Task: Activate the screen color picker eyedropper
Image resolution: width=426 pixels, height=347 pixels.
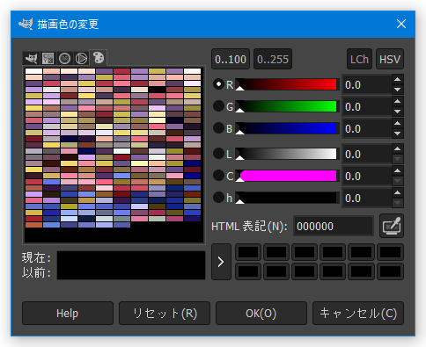Action: point(392,226)
